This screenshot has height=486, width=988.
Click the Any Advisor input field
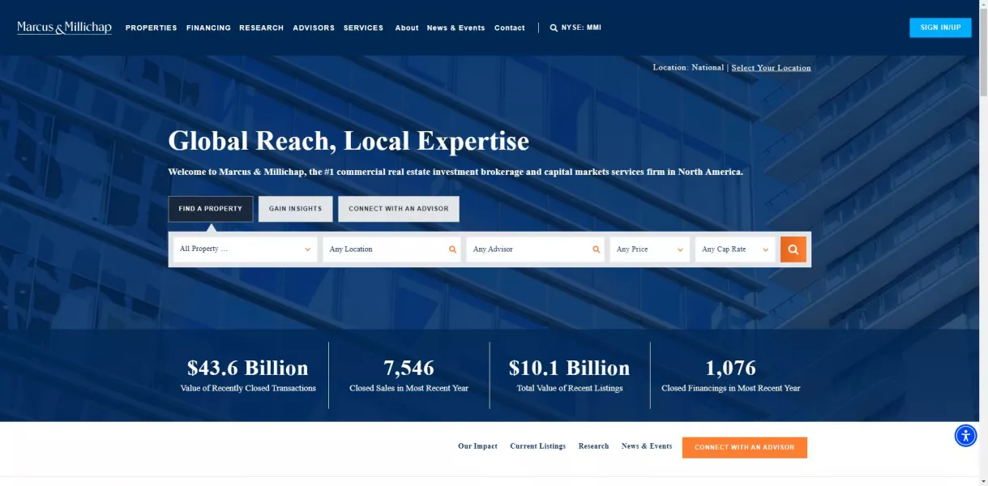pyautogui.click(x=536, y=249)
